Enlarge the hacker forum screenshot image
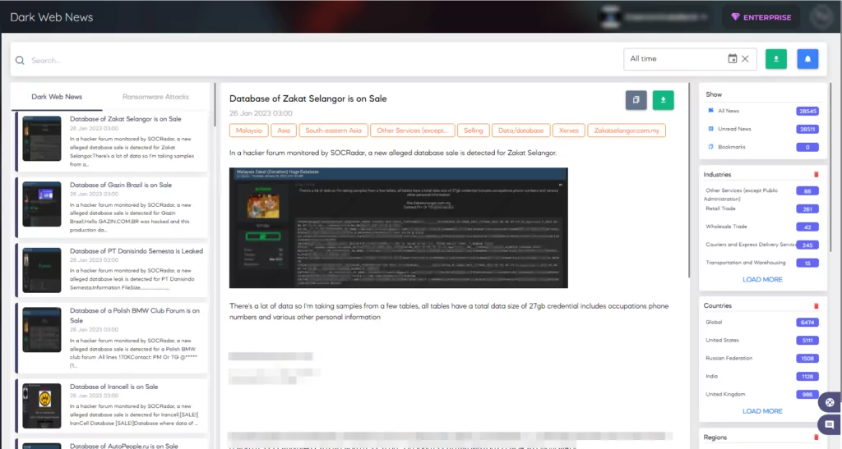842x449 pixels. tap(399, 227)
